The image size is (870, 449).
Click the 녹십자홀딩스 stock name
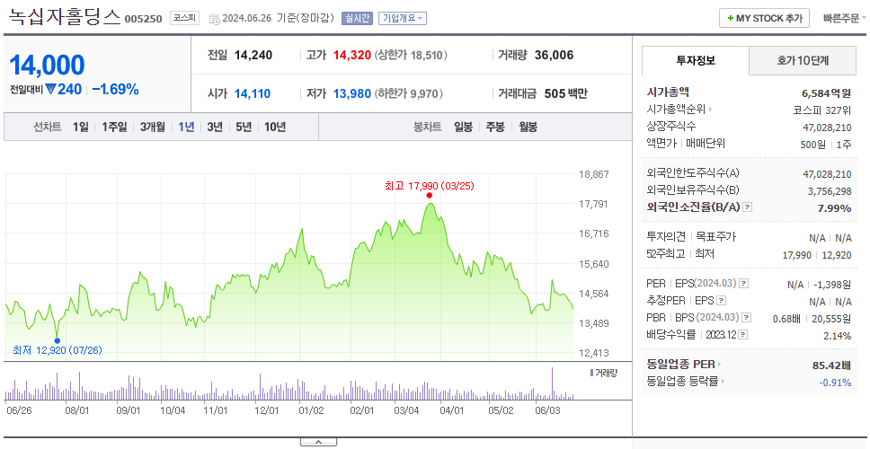click(65, 17)
